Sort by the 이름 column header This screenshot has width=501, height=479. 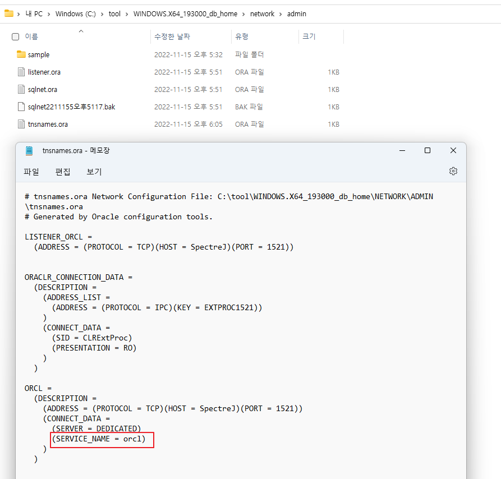(x=31, y=36)
